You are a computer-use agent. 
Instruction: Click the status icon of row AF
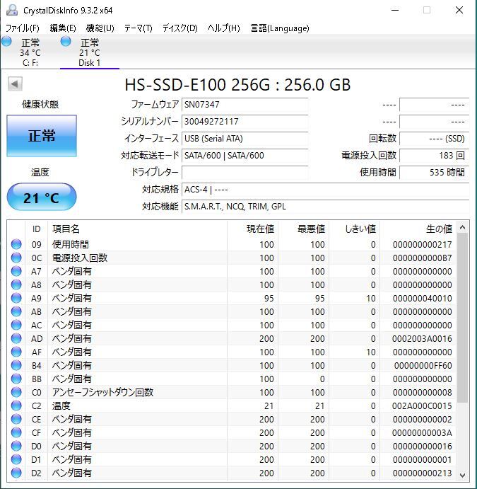click(x=16, y=352)
